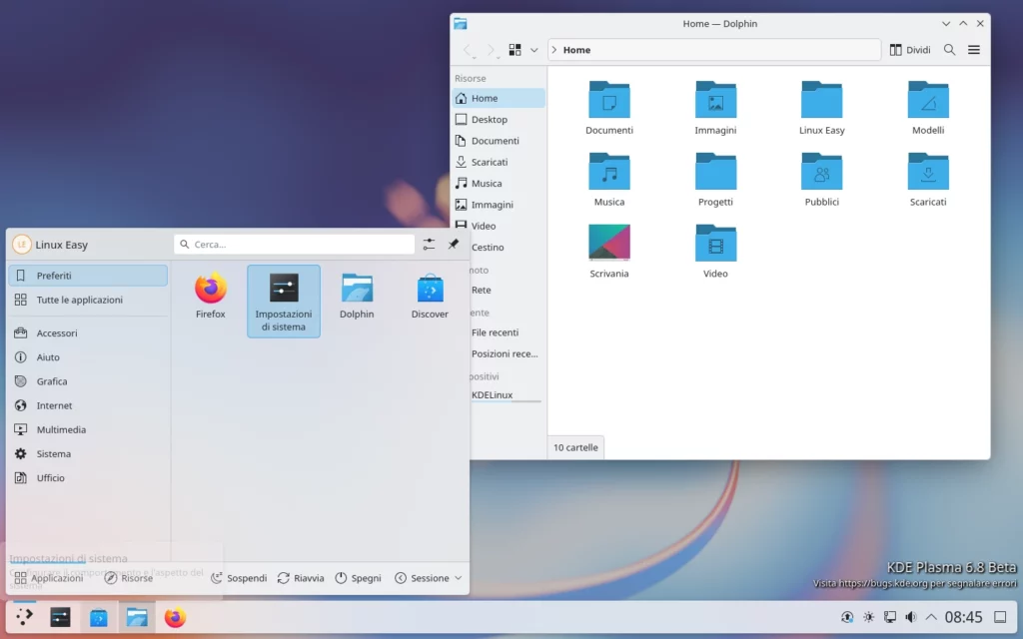The image size is (1023, 639).
Task: Click the Dolphin file manager taskbar icon
Action: point(137,617)
